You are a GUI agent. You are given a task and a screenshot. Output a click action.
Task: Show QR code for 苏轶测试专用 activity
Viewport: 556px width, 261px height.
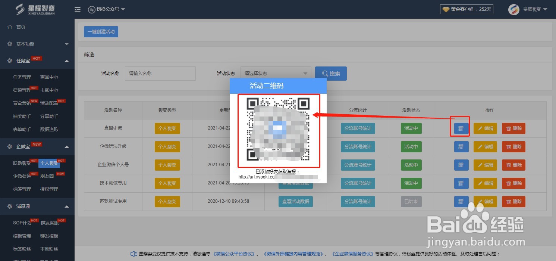461,202
